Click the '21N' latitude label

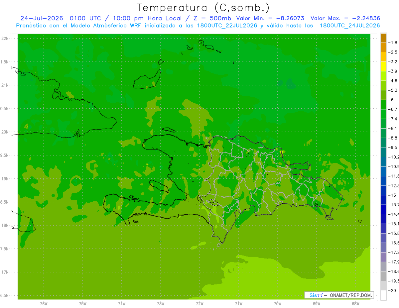point(5,85)
